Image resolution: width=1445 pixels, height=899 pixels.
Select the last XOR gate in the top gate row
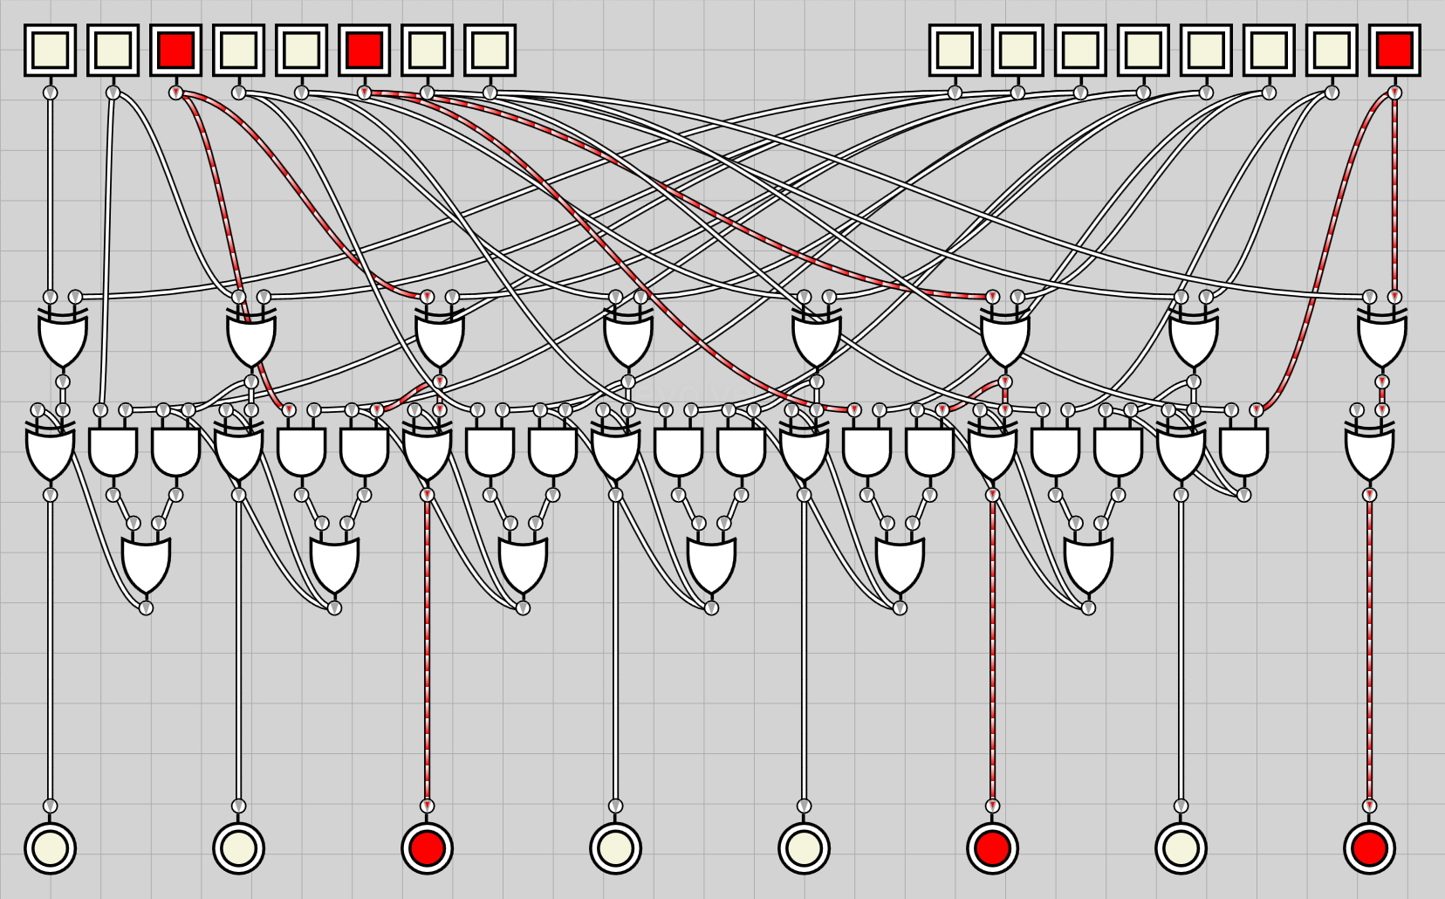[x=1382, y=339]
